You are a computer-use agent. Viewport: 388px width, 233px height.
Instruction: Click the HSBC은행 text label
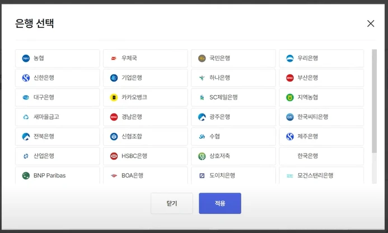click(134, 156)
